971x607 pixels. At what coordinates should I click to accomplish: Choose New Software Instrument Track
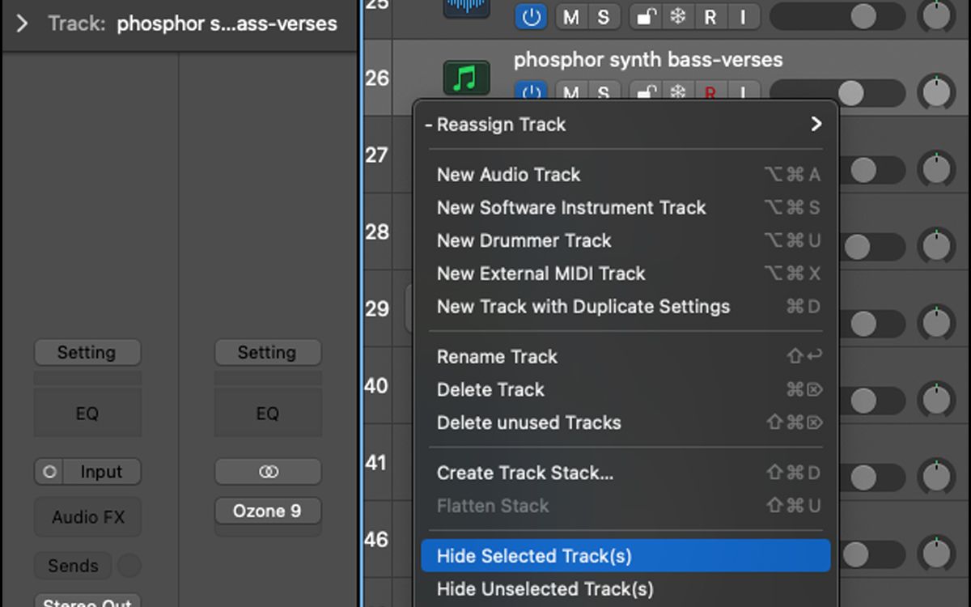coord(571,208)
